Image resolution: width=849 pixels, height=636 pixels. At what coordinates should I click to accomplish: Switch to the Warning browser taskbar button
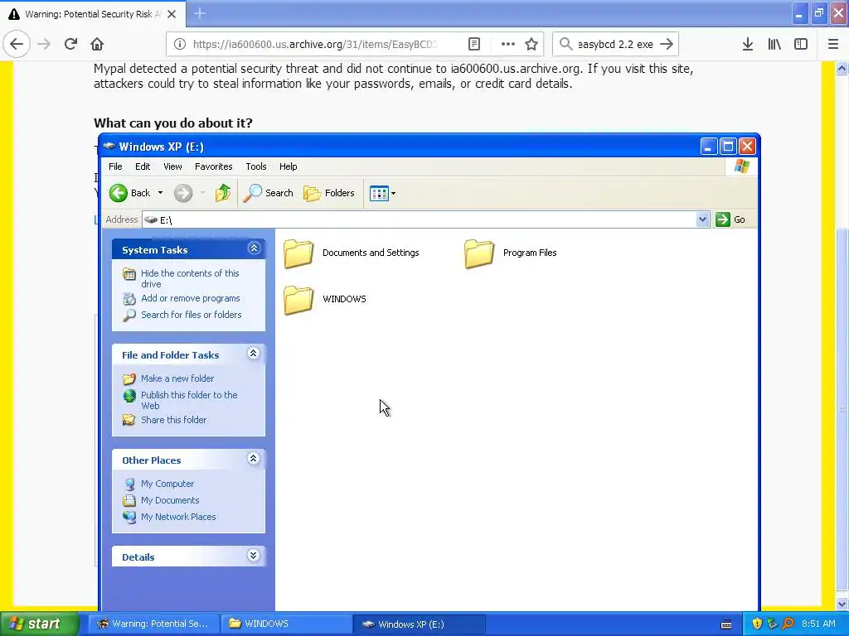pyautogui.click(x=153, y=624)
